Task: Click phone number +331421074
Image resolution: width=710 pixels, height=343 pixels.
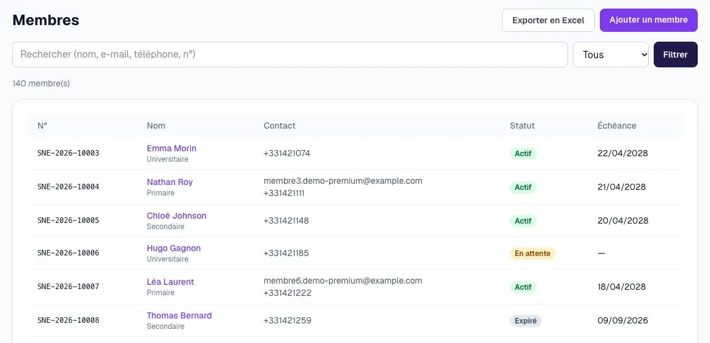Action: [x=287, y=153]
